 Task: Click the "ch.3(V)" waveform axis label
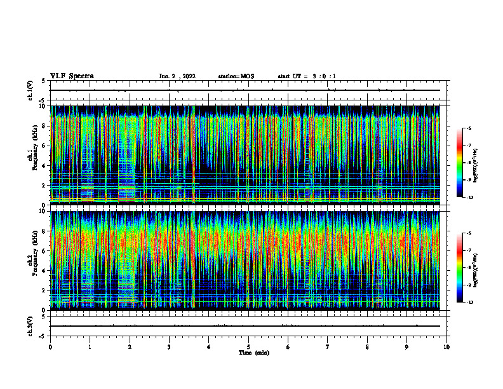30,326
